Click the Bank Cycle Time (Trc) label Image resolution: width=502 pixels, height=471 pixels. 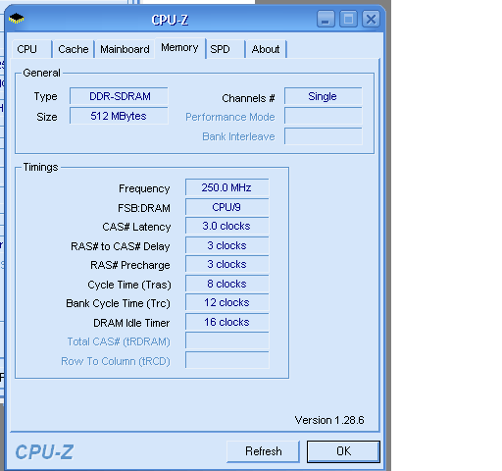(118, 303)
